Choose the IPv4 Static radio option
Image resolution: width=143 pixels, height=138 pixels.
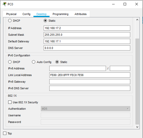pos(45,21)
